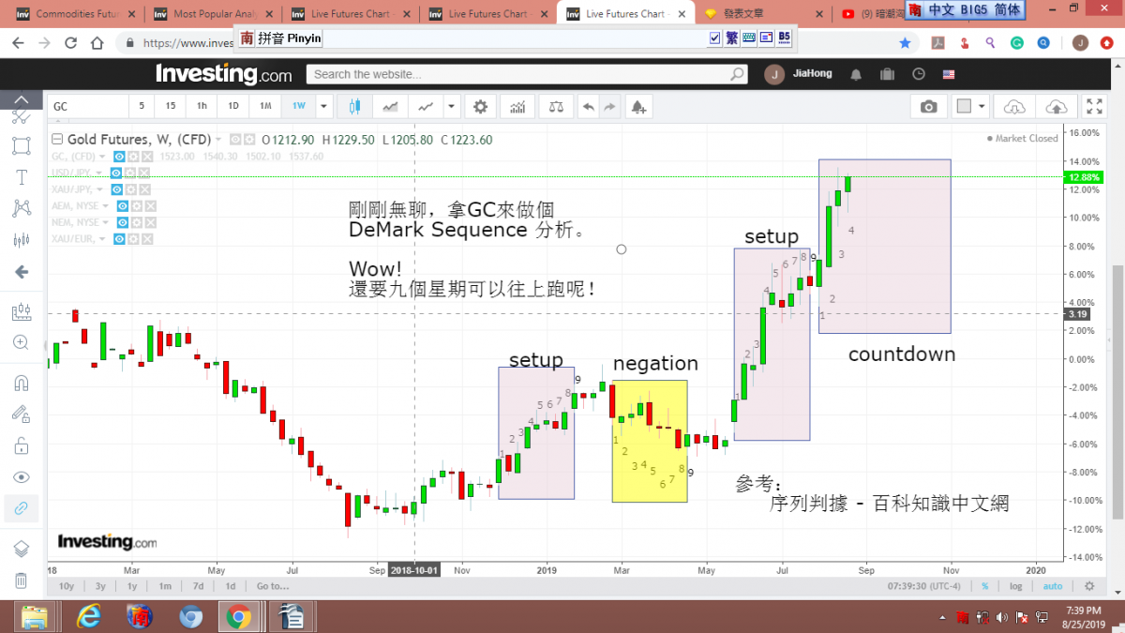Select the rectangle shape drawing tool
Screen dimensions: 1125x633
click(x=21, y=145)
